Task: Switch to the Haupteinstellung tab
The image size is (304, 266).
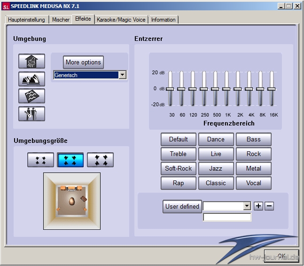Action: click(26, 20)
